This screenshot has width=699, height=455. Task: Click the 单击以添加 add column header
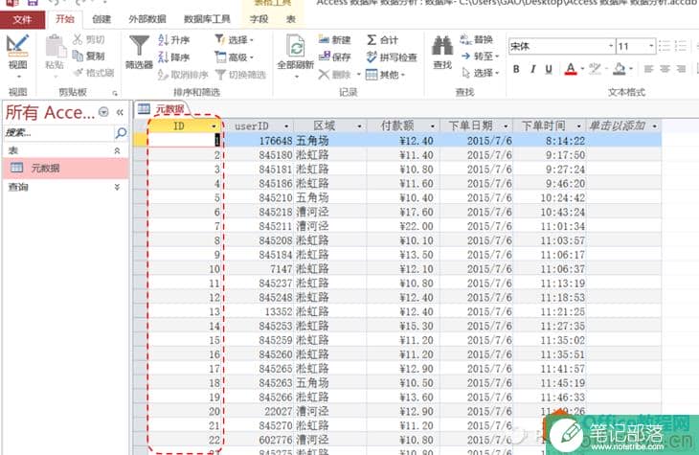[622, 125]
